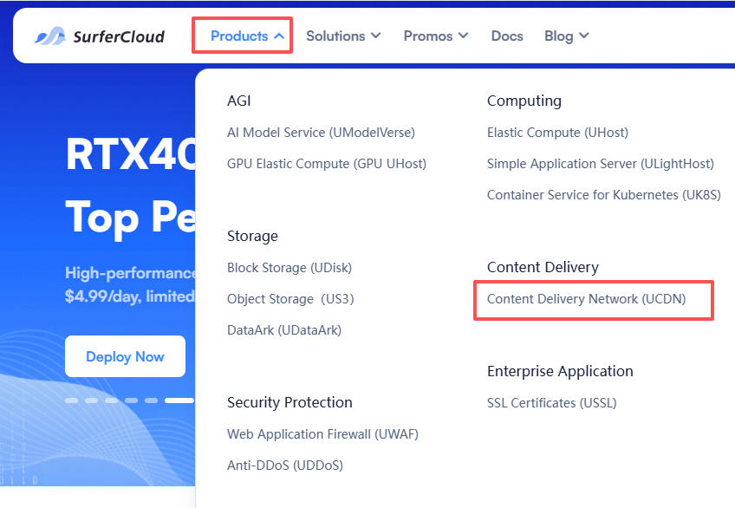Click the Deploy Now button
Viewport: 735px width, 508px height.
click(x=125, y=356)
